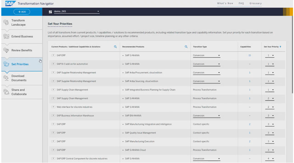
Task: Open Transition Type dropdown for SAP BW/4HANA row
Action: click(219, 116)
